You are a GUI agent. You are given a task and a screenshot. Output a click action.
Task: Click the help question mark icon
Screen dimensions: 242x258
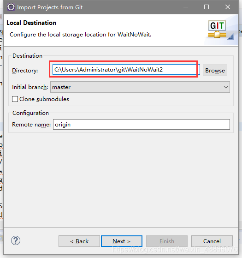coord(16,241)
